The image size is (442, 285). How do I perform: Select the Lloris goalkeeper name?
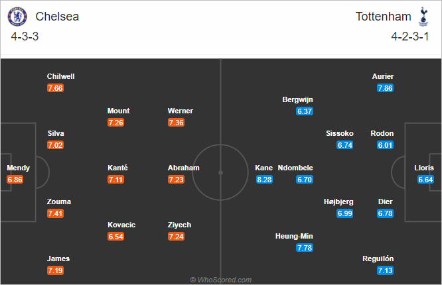tap(424, 168)
